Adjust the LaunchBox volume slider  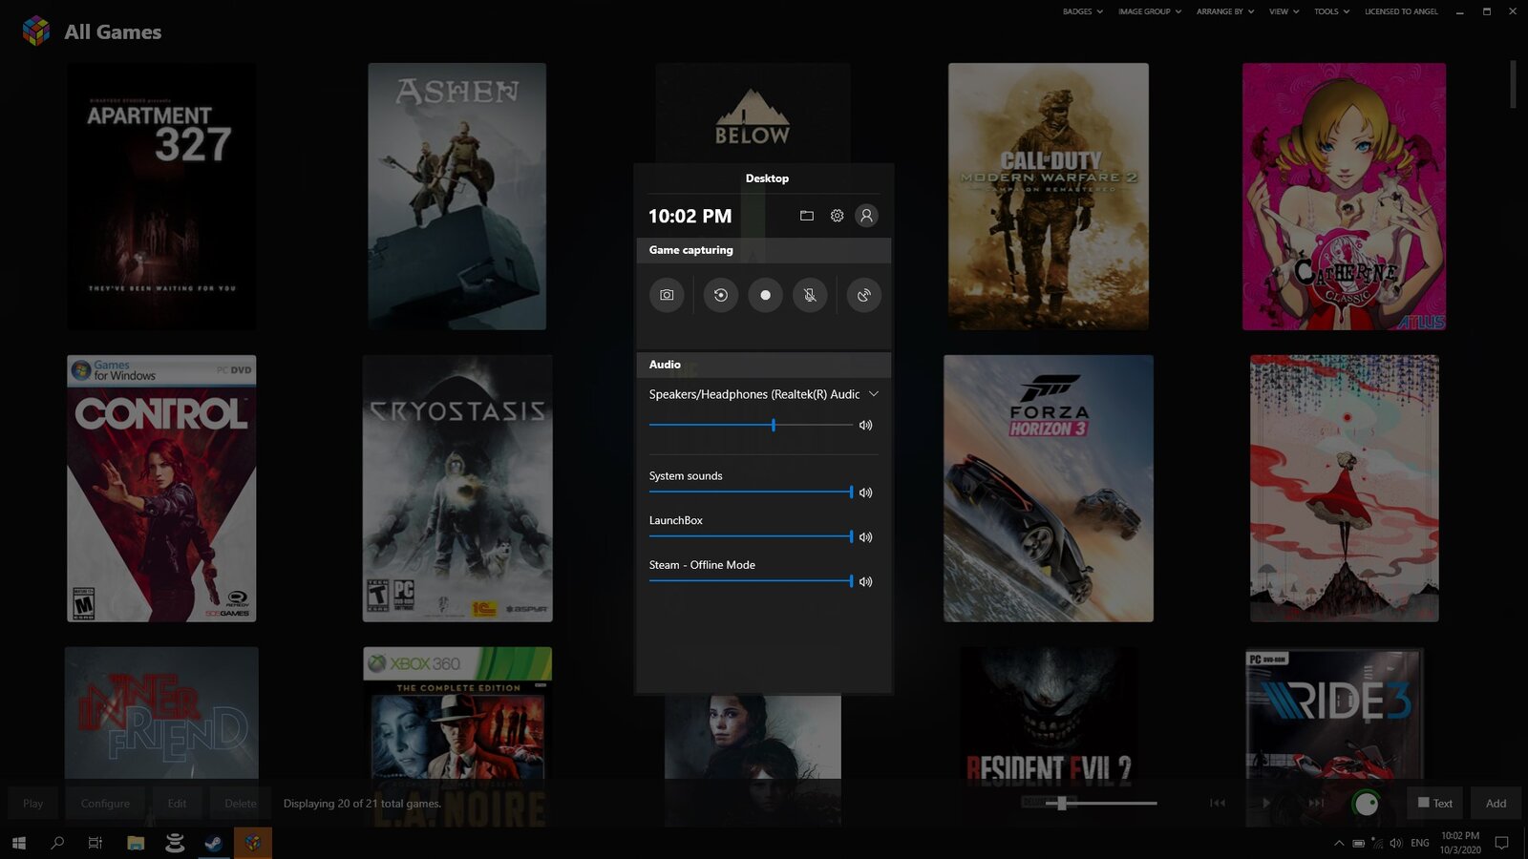coord(751,537)
